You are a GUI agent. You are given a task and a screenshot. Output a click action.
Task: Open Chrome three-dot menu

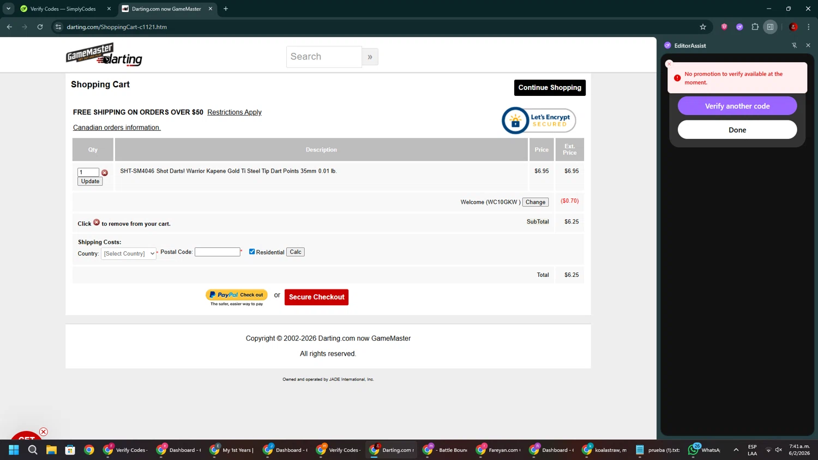click(x=809, y=27)
